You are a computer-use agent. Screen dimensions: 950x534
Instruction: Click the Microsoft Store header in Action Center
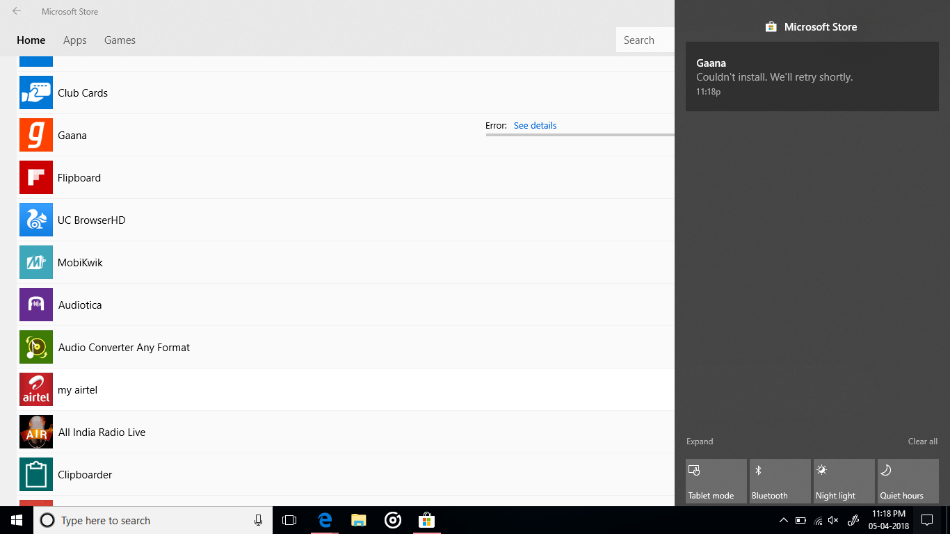812,27
